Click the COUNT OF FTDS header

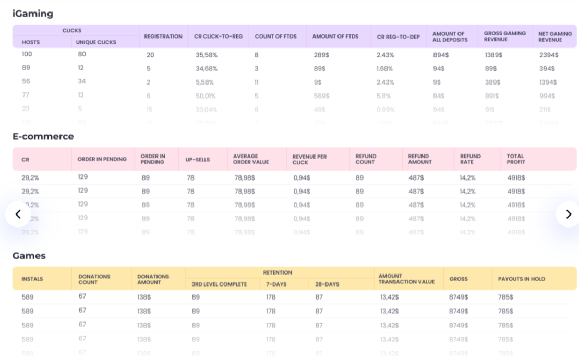tap(276, 36)
